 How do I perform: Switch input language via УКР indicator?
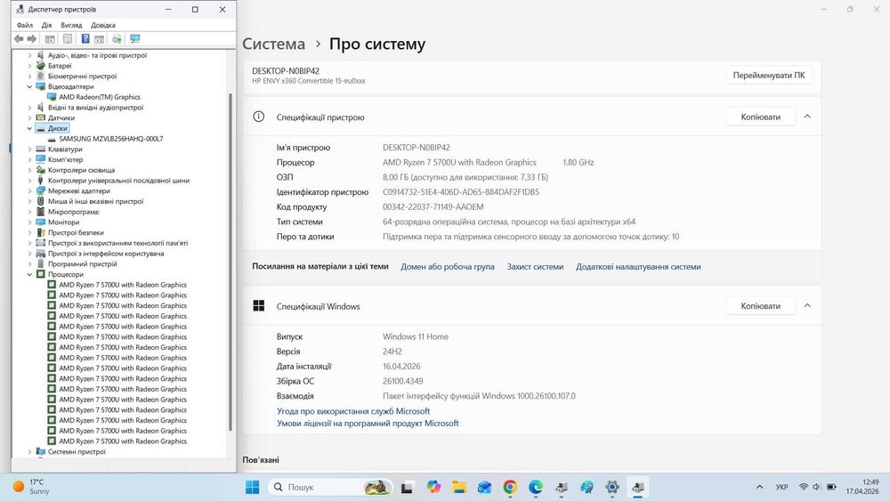point(781,487)
